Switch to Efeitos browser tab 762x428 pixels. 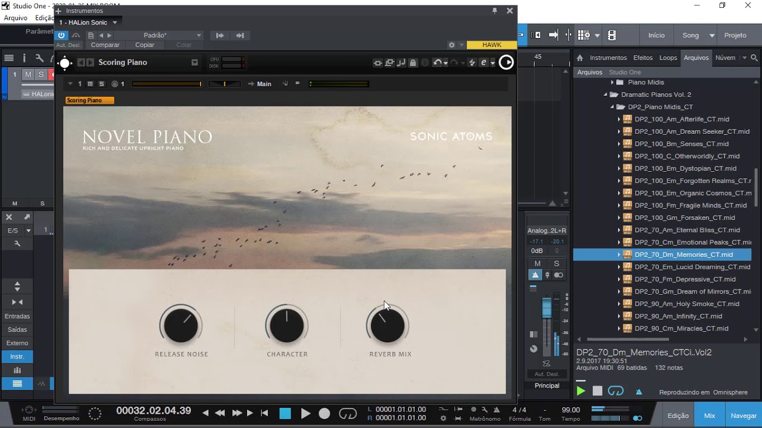point(643,58)
